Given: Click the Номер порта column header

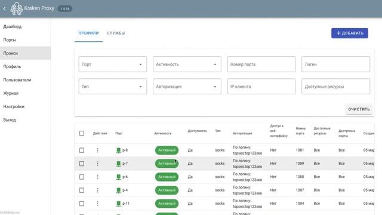Looking at the screenshot, I should [x=300, y=131].
